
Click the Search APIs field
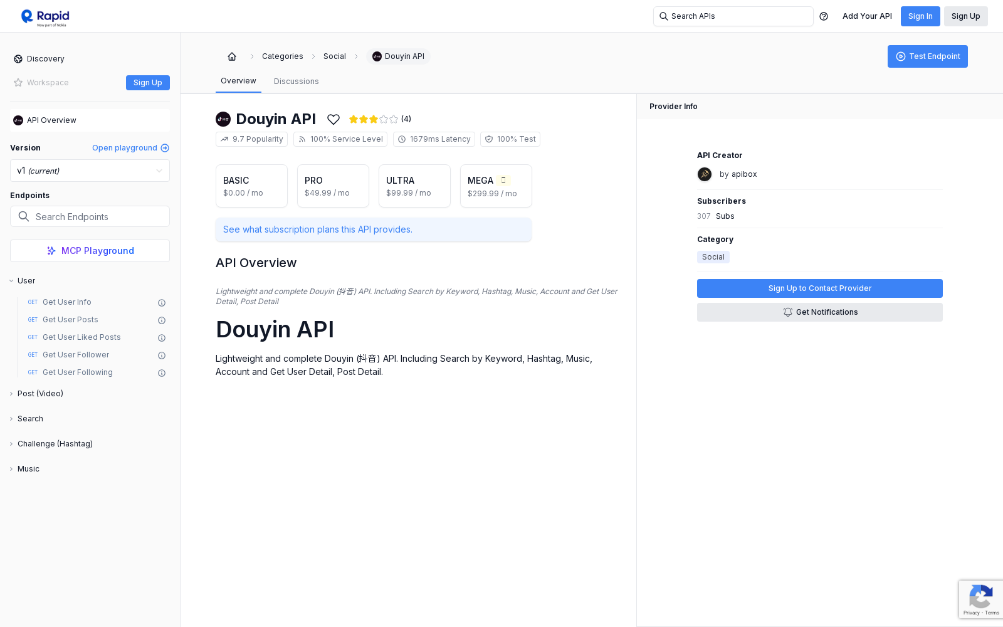pyautogui.click(x=733, y=16)
